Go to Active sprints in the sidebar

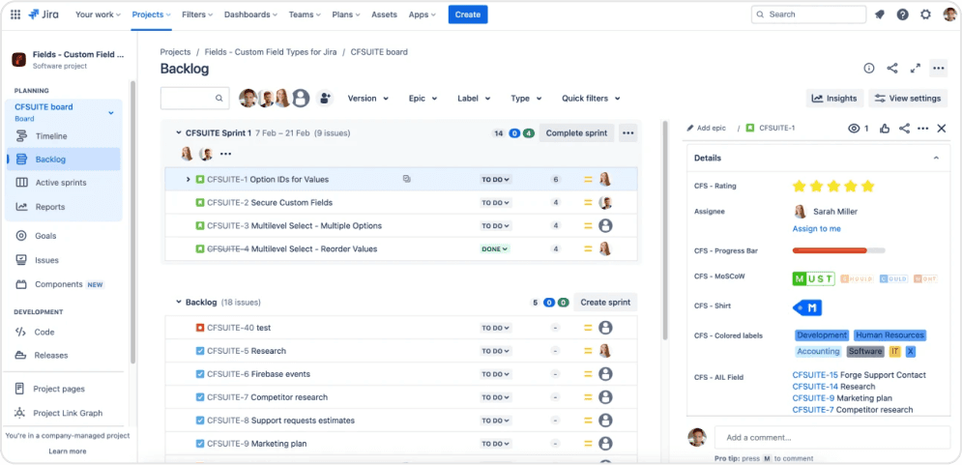point(60,183)
